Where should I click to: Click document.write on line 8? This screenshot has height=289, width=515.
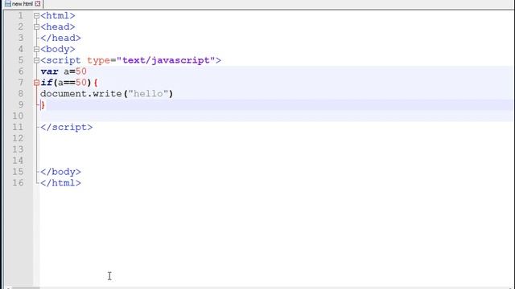coord(81,94)
